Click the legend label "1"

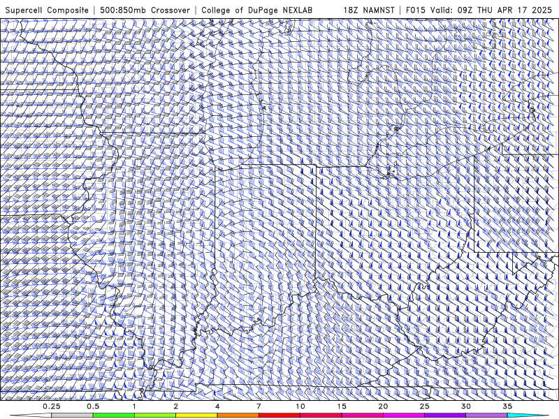134,406
